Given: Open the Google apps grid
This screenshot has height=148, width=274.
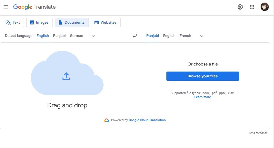Looking at the screenshot, I should (x=252, y=7).
